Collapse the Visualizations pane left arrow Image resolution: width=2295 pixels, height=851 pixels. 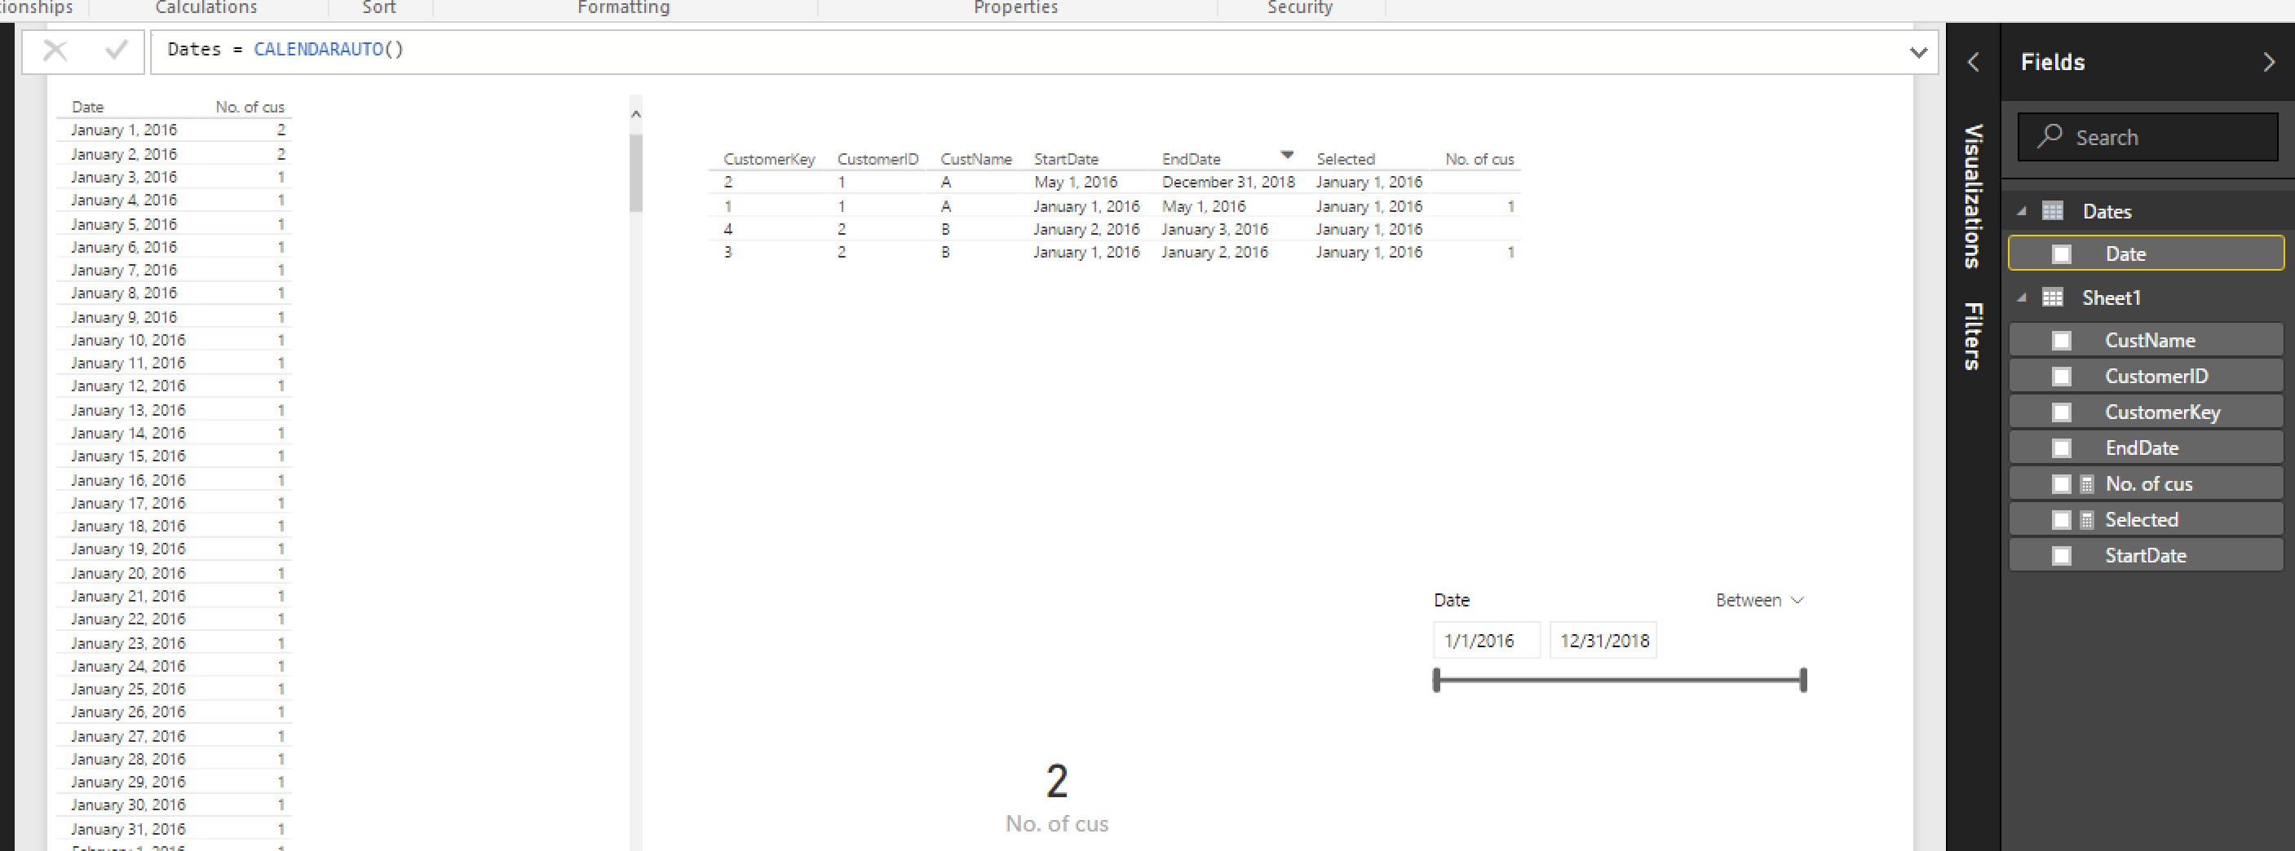1974,62
